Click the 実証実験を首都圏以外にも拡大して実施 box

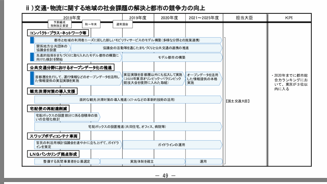tap(154, 78)
